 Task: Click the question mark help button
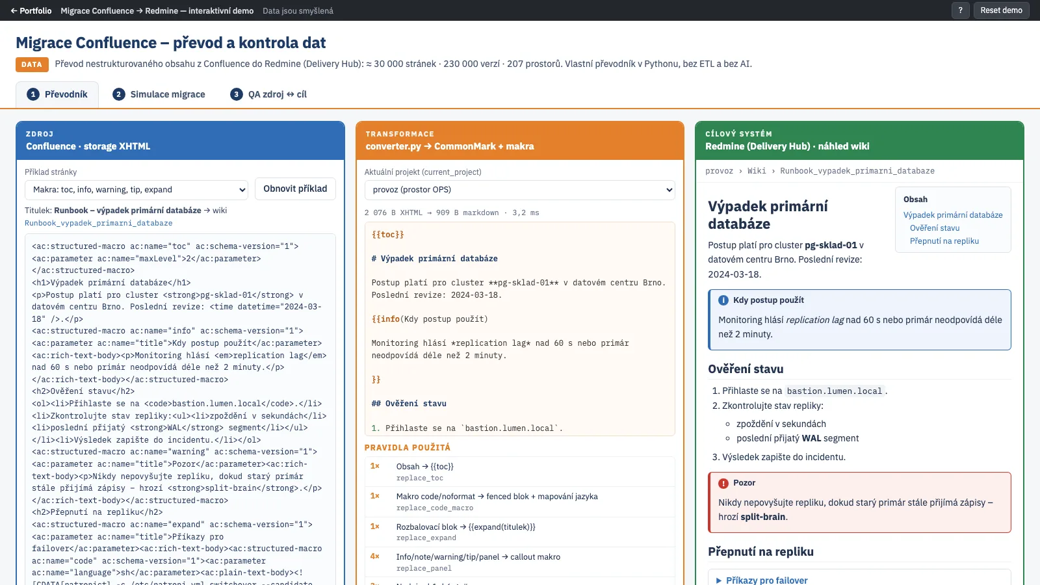(x=960, y=10)
